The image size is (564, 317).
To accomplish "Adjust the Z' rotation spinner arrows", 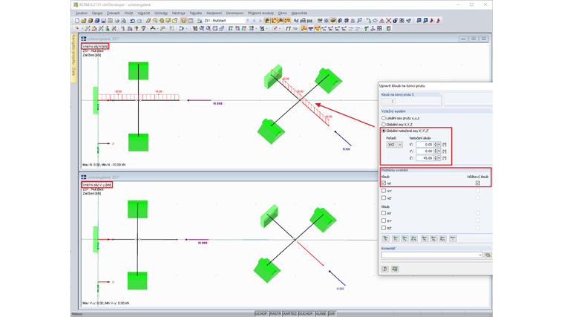I will pos(436,158).
